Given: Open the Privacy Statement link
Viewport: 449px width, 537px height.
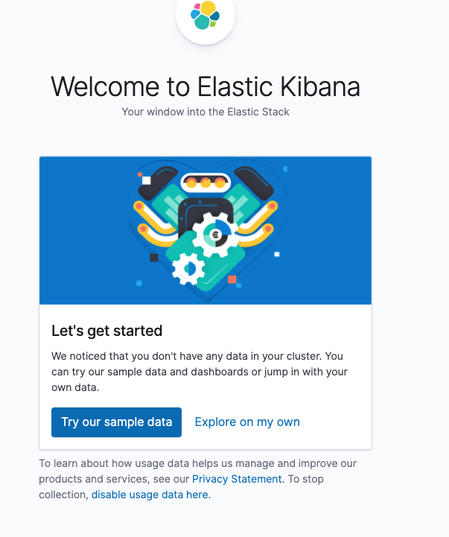Looking at the screenshot, I should coord(237,479).
